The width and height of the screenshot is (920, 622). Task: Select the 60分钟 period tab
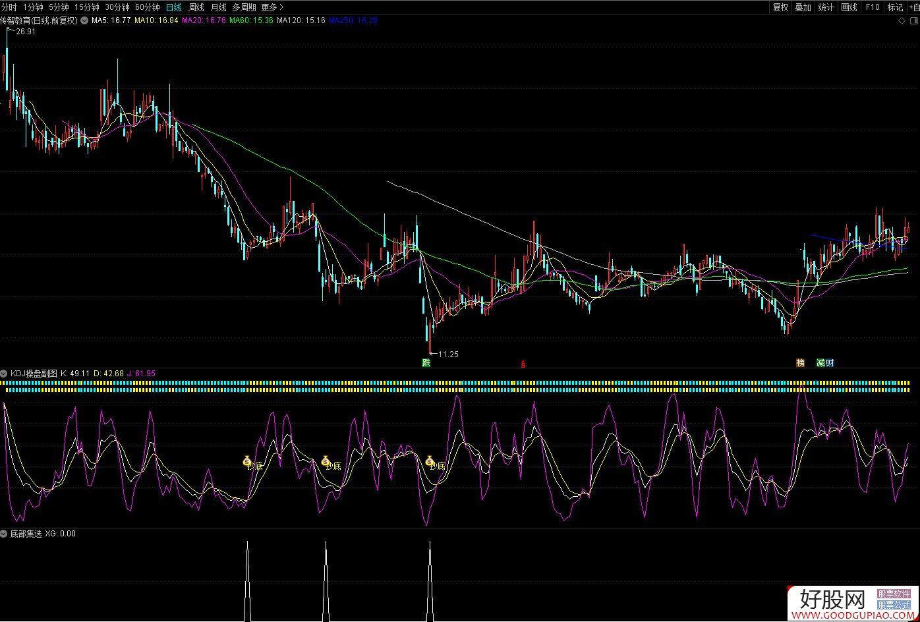[x=148, y=7]
